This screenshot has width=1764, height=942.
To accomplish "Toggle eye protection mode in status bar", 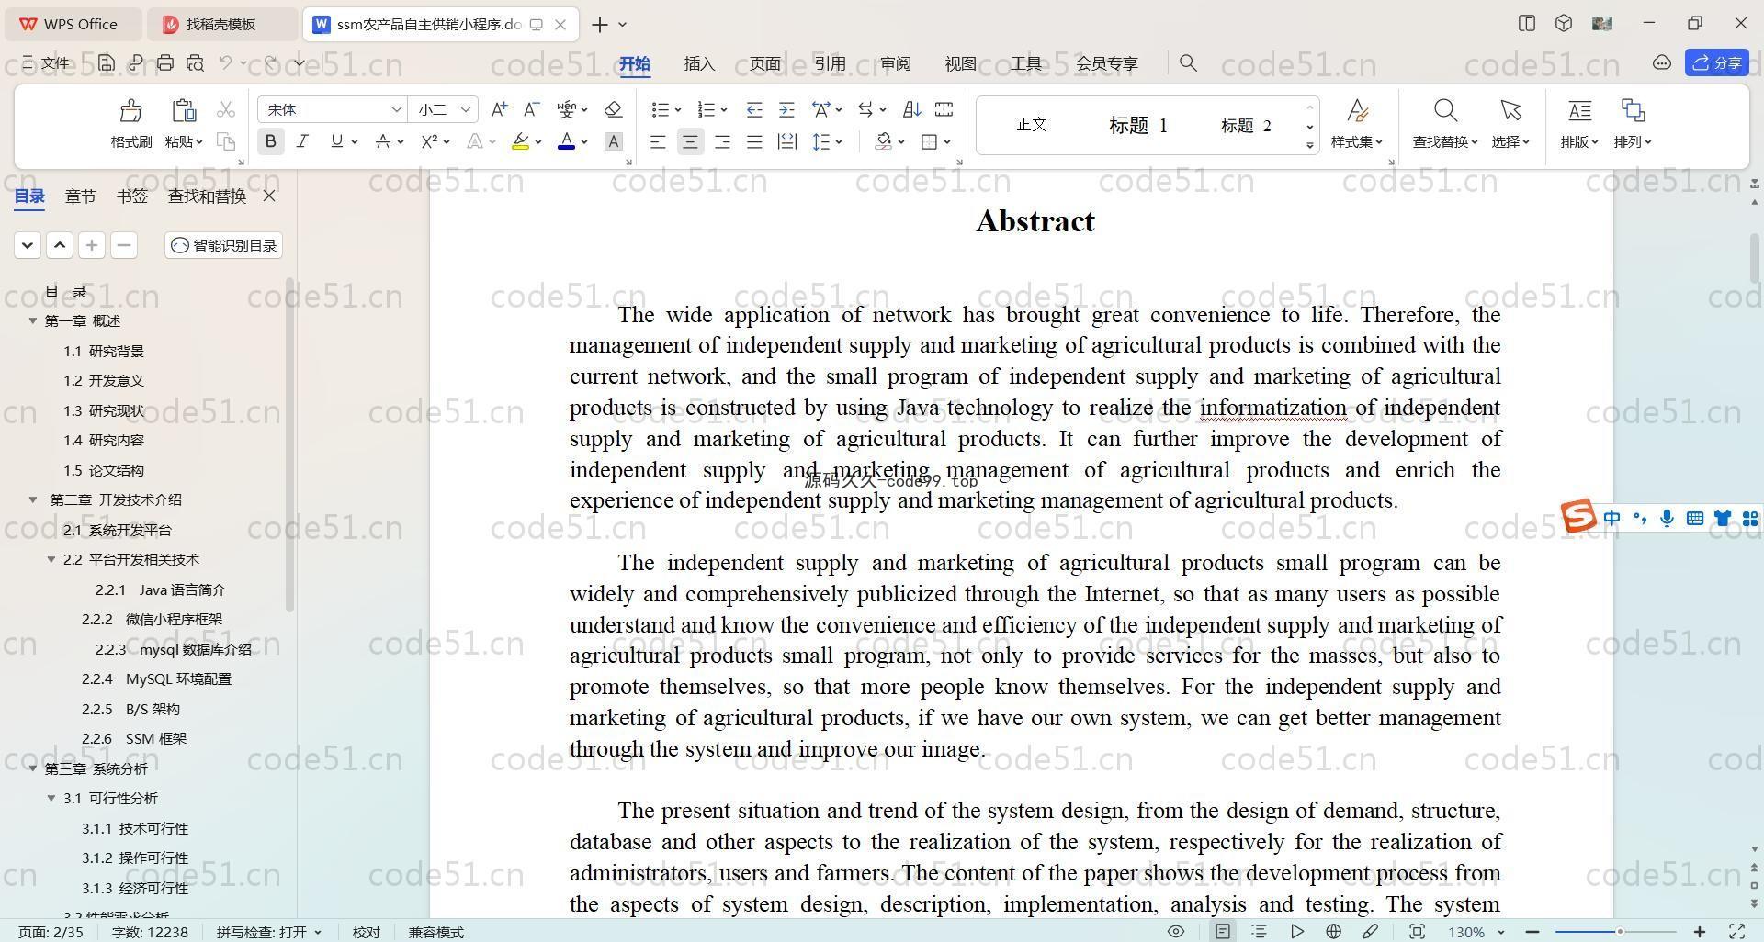I will pos(1175,931).
